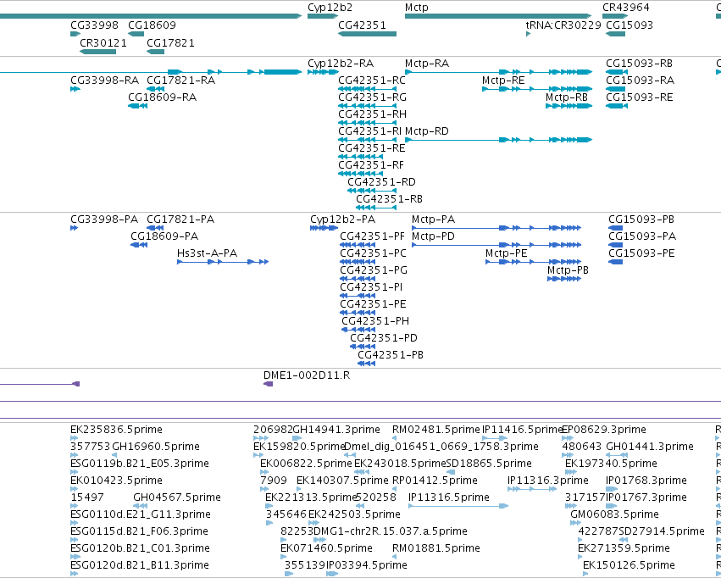Select the GH14941.3prime EST label

pyautogui.click(x=336, y=430)
